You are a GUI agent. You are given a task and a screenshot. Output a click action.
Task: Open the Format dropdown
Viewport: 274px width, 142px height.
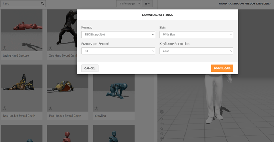118,35
